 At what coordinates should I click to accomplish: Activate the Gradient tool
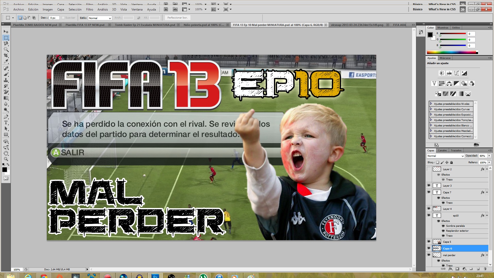pyautogui.click(x=6, y=98)
